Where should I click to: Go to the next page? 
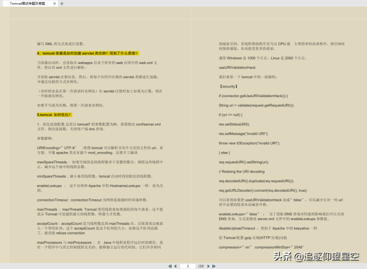(208, 266)
